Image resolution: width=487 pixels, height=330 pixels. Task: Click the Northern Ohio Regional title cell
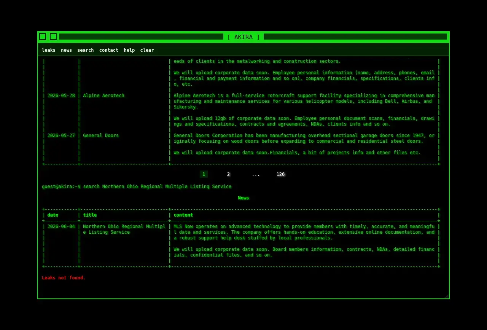[x=124, y=229]
